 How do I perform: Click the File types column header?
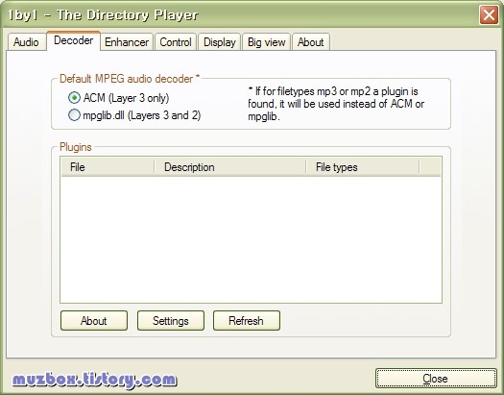(363, 167)
